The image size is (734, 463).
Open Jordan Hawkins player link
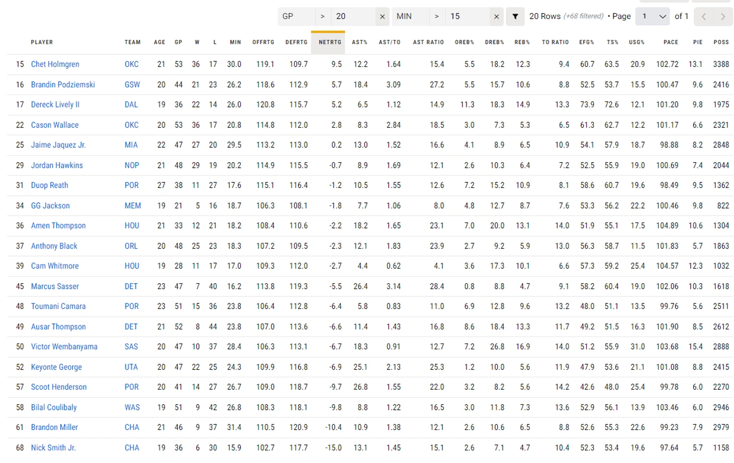(x=57, y=165)
